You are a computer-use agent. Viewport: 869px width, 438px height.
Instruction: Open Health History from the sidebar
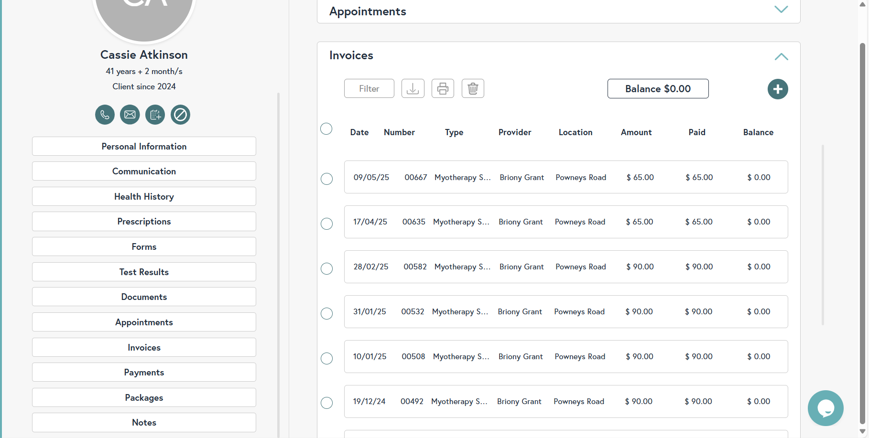[144, 196]
